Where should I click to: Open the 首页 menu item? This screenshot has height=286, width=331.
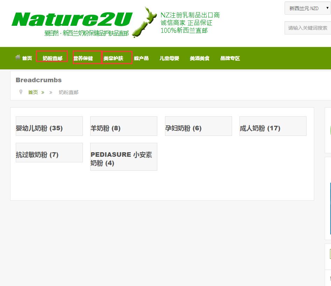(x=27, y=58)
